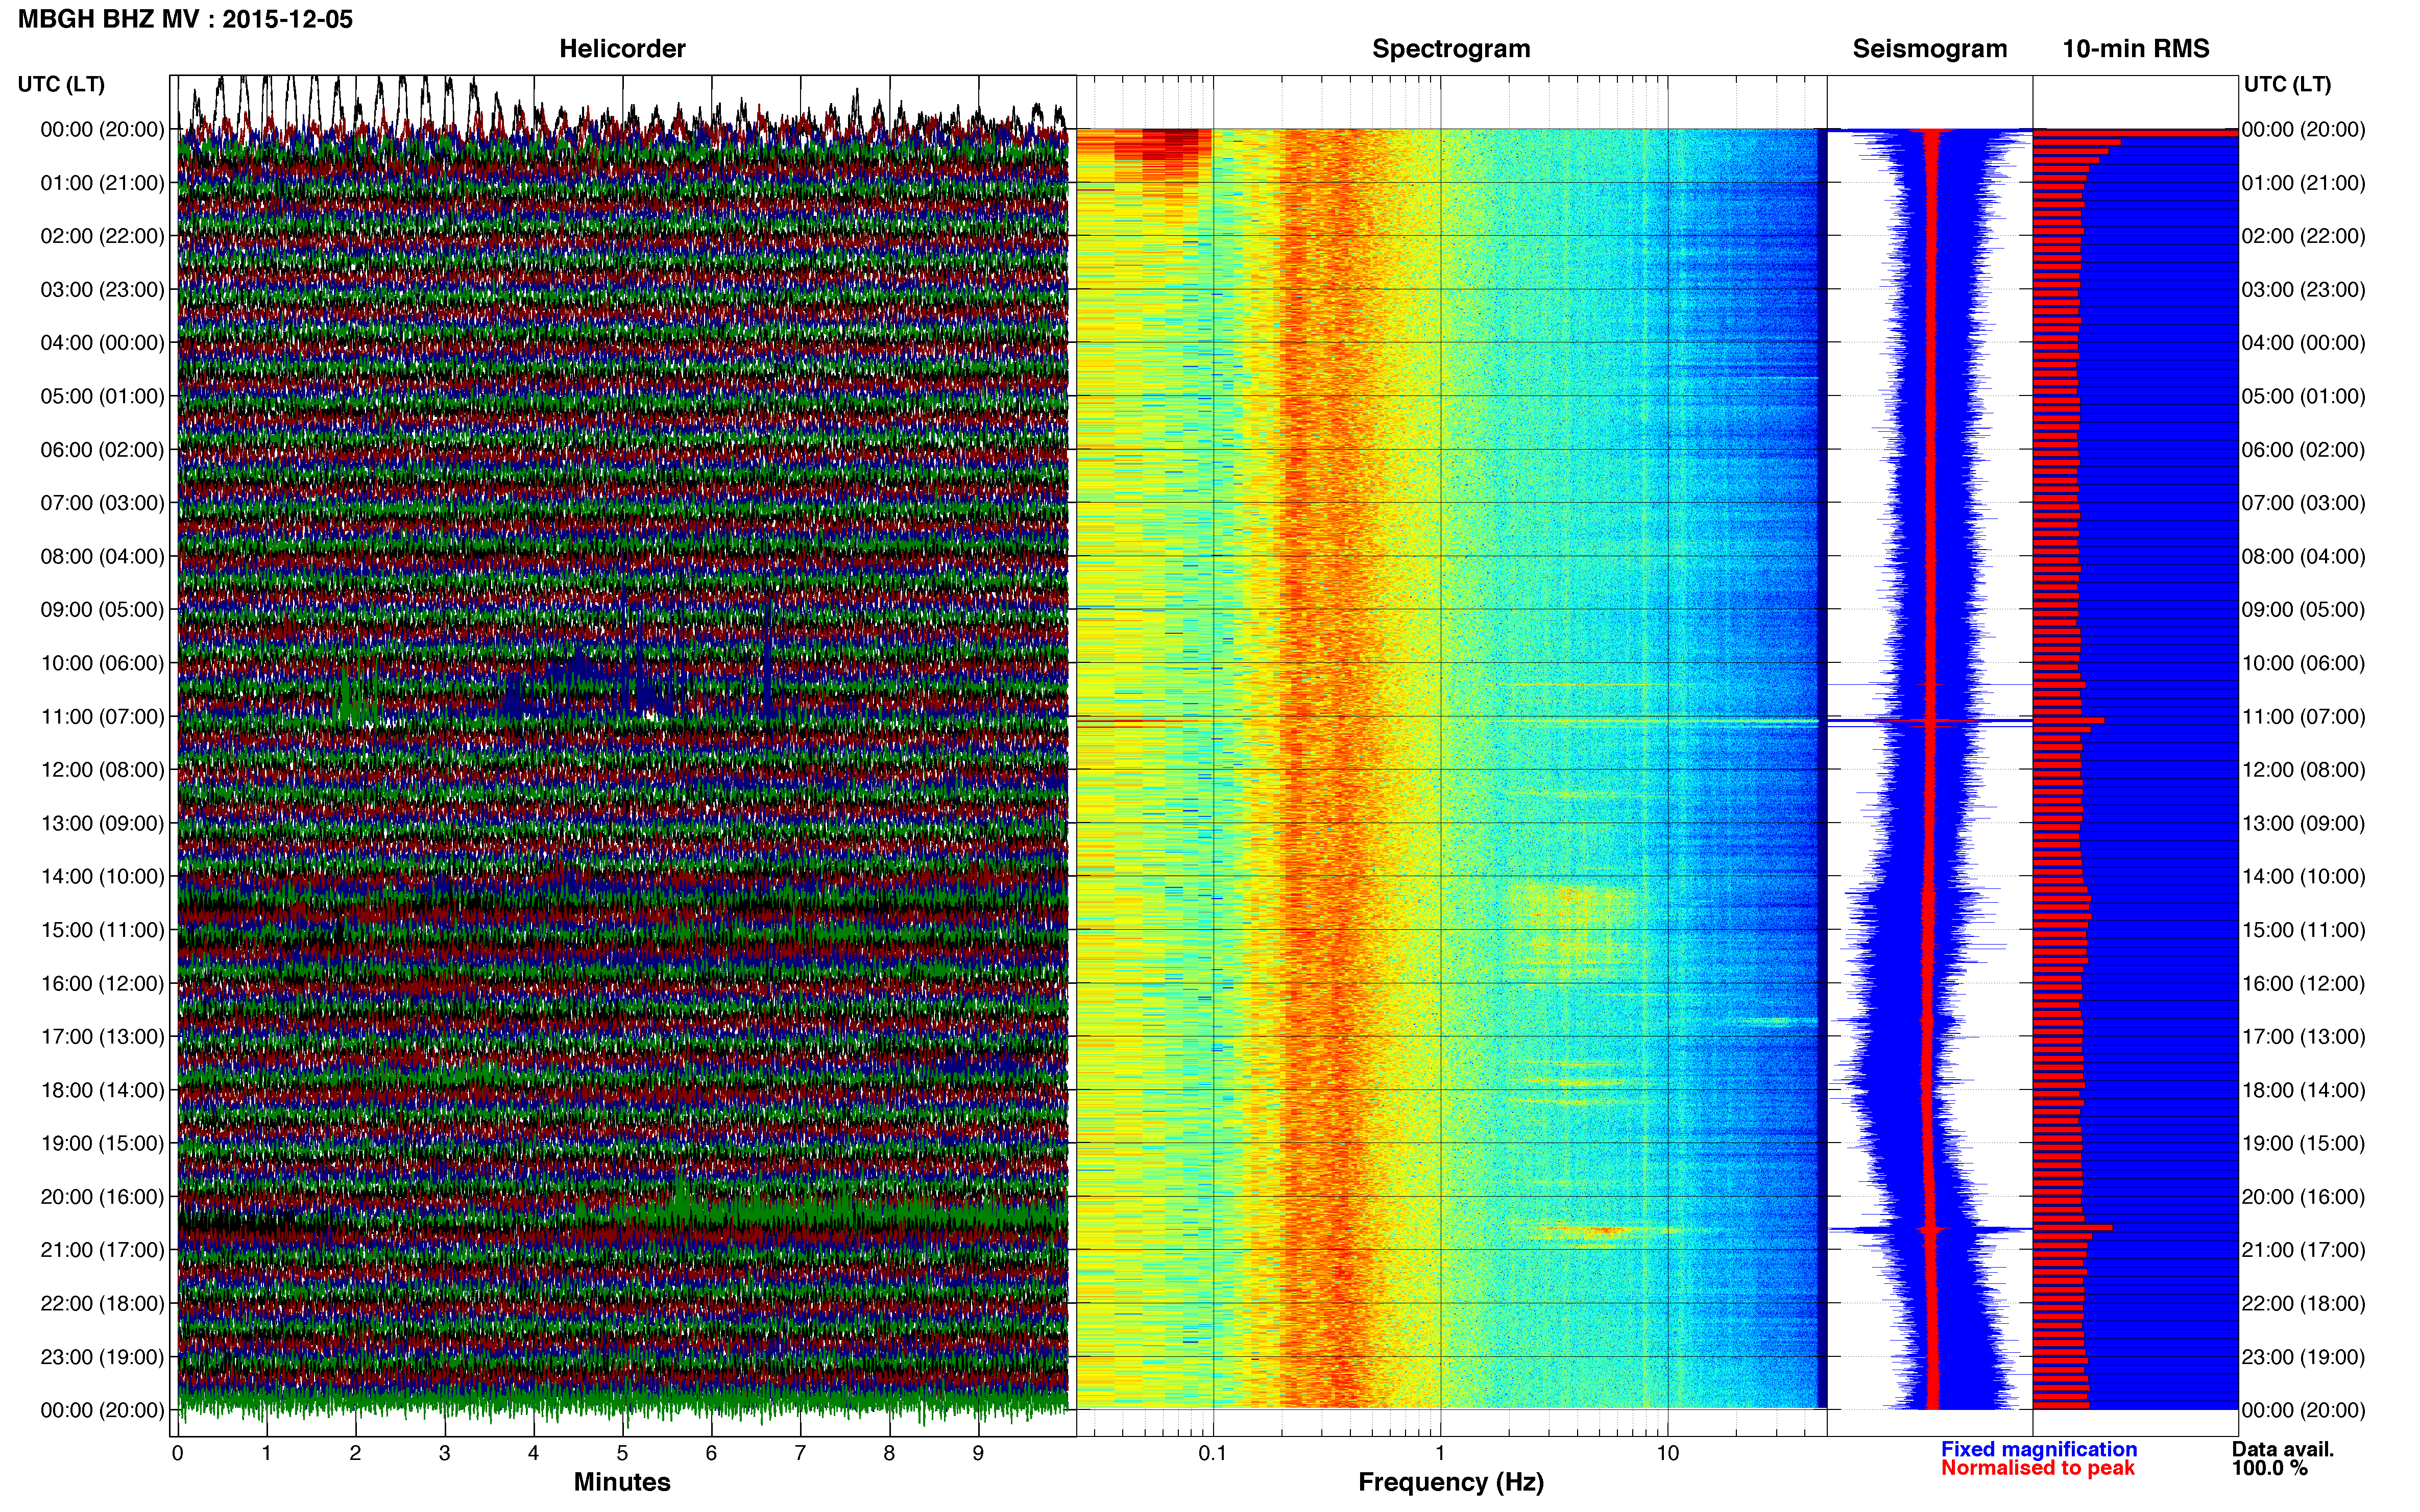Click '11:00 (07:00)' on the Helicorder time axis
This screenshot has height=1512, width=2420.
(x=102, y=717)
